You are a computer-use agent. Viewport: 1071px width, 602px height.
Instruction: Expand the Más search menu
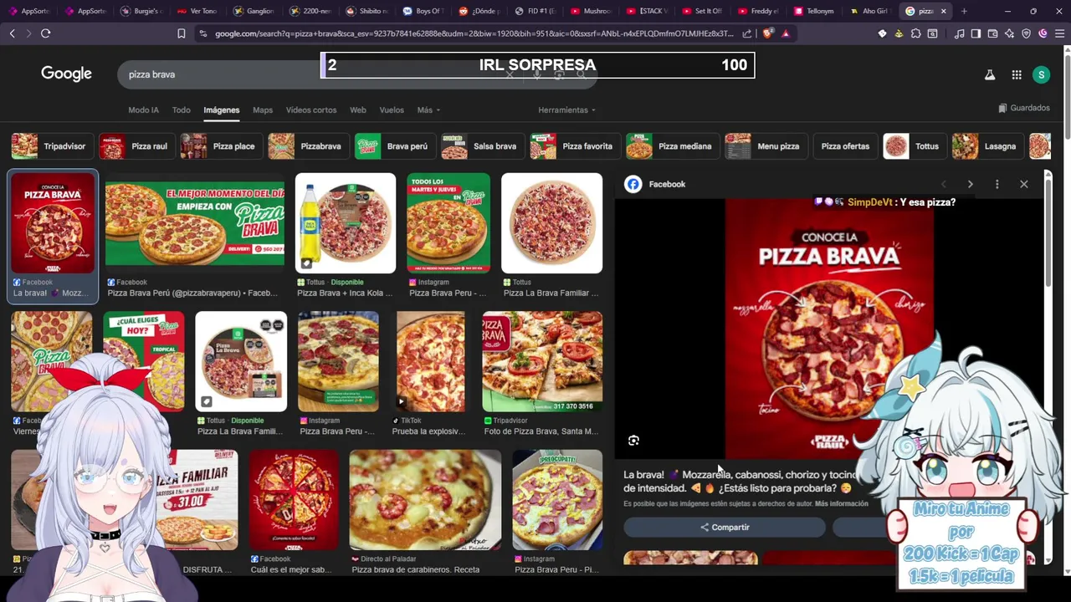click(428, 110)
